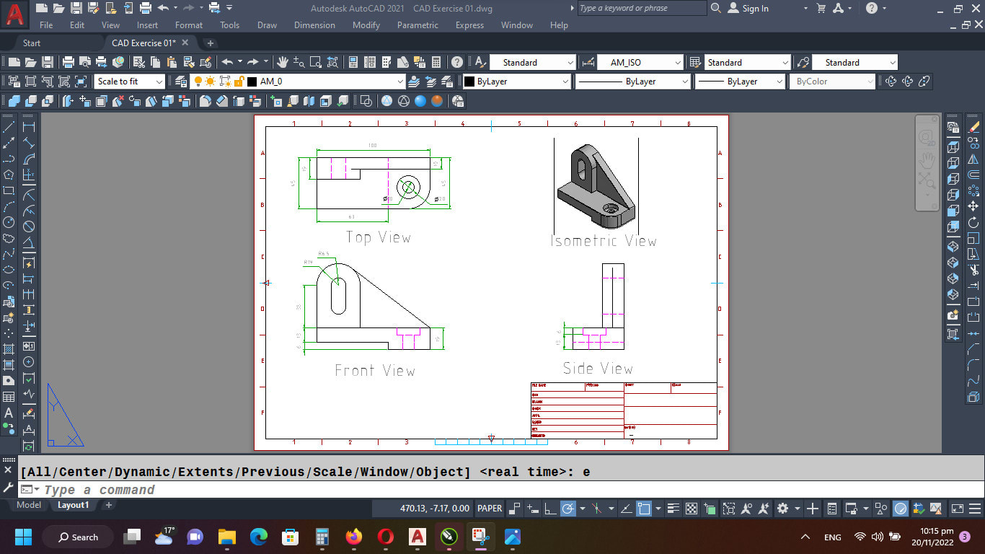Click the Undo arrow in standard toolbar
Screen dimensions: 985x554
tap(227, 62)
